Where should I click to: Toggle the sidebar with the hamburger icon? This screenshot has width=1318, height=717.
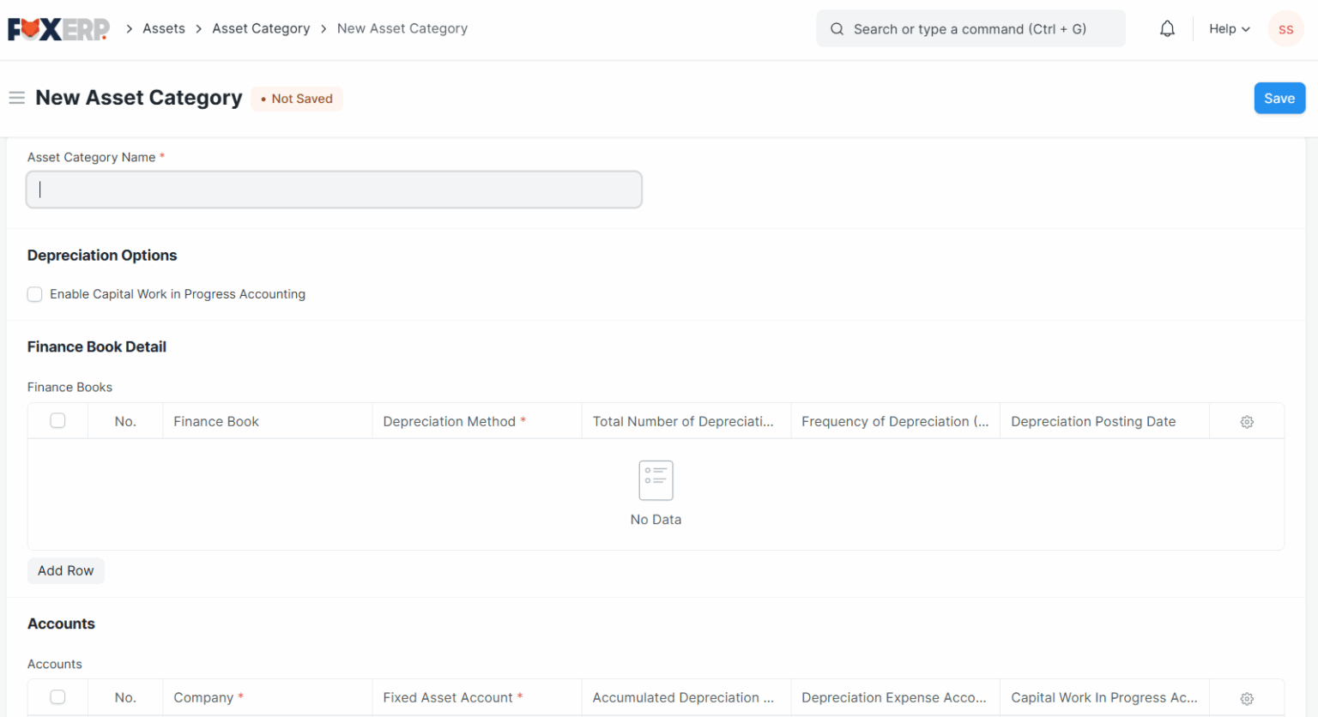(16, 98)
